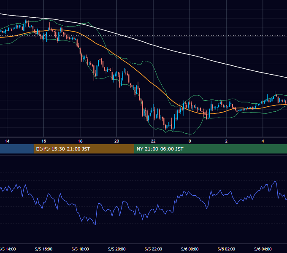Click the 22 hour axis label
The width and height of the screenshot is (287, 253).
tap(153, 141)
